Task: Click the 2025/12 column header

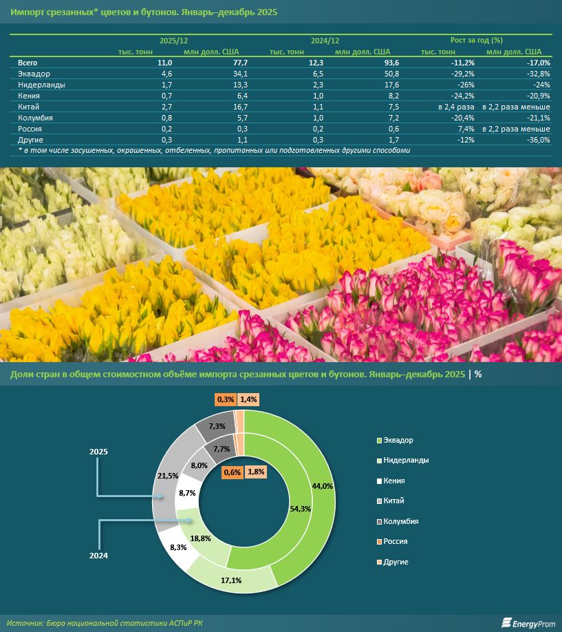Action: pos(174,41)
